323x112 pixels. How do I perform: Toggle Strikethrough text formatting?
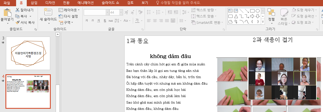pos(110,21)
